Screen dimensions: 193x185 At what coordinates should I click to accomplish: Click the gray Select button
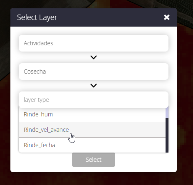94,160
